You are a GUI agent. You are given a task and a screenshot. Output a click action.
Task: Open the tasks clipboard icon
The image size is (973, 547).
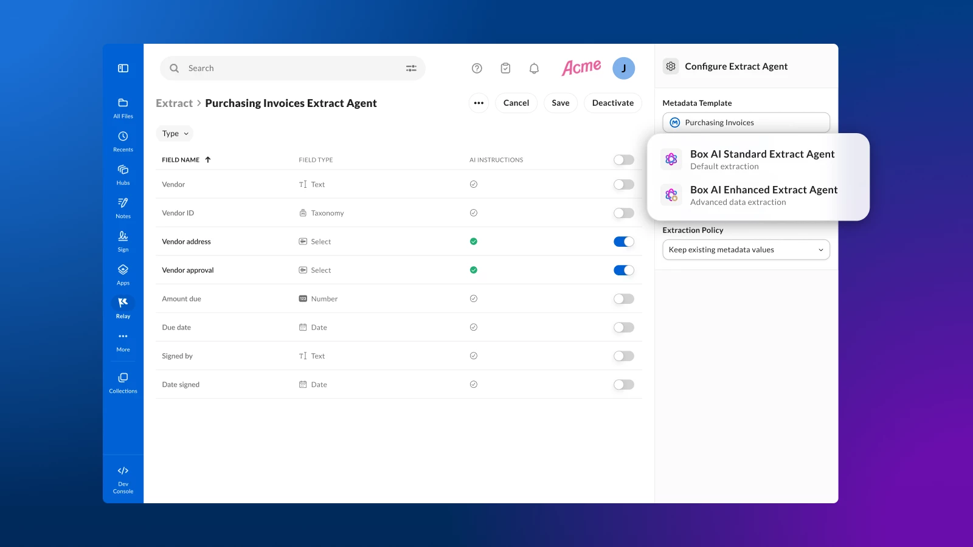tap(505, 68)
